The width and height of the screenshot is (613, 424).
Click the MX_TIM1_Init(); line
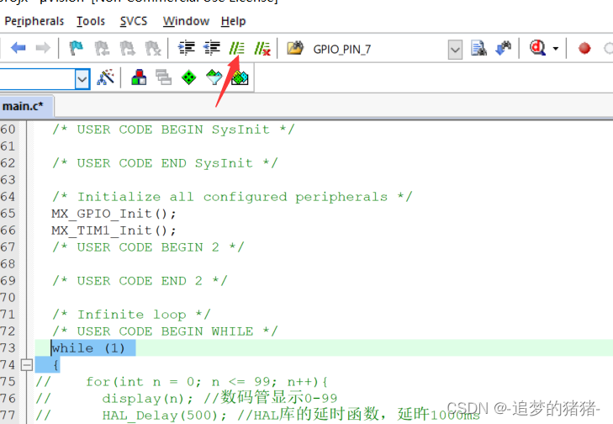click(x=114, y=231)
